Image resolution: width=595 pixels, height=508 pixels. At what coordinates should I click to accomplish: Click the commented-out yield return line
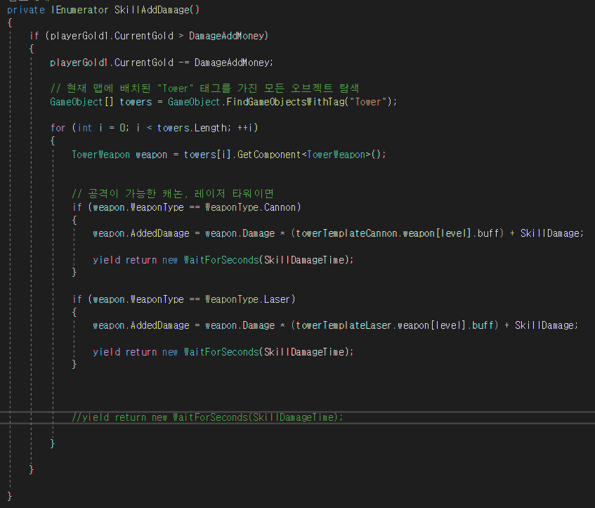click(207, 417)
